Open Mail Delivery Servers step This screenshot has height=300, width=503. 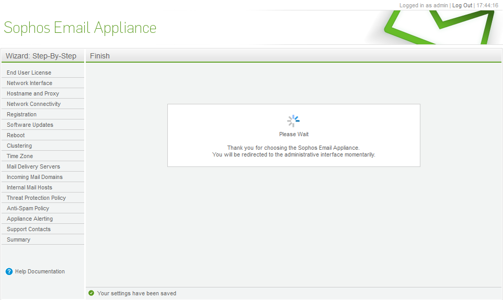[33, 166]
